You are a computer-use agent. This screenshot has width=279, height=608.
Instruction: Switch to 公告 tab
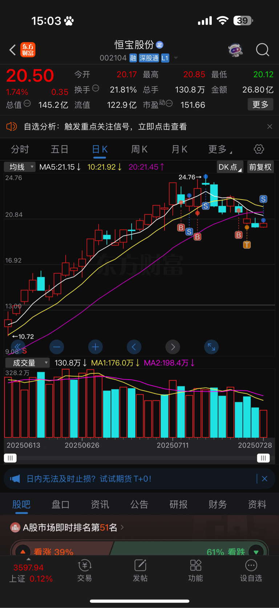pos(139,504)
